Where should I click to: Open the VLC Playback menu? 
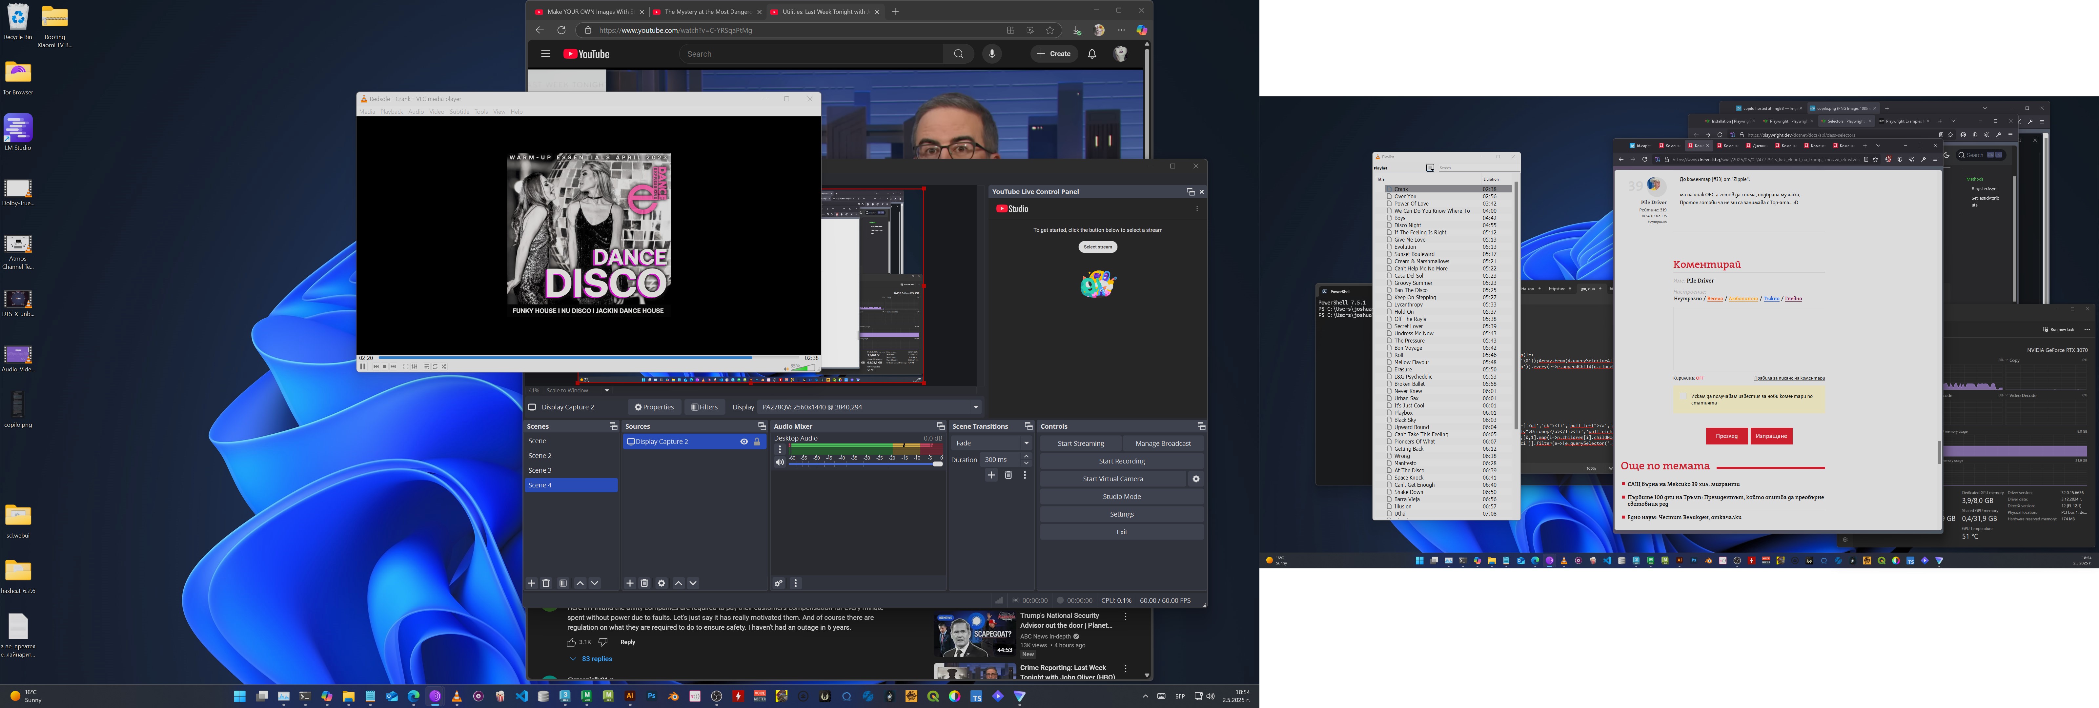point(392,112)
